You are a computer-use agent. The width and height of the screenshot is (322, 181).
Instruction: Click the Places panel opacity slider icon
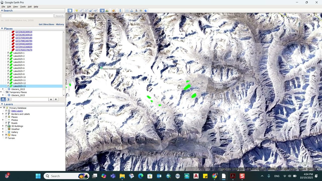point(8,99)
